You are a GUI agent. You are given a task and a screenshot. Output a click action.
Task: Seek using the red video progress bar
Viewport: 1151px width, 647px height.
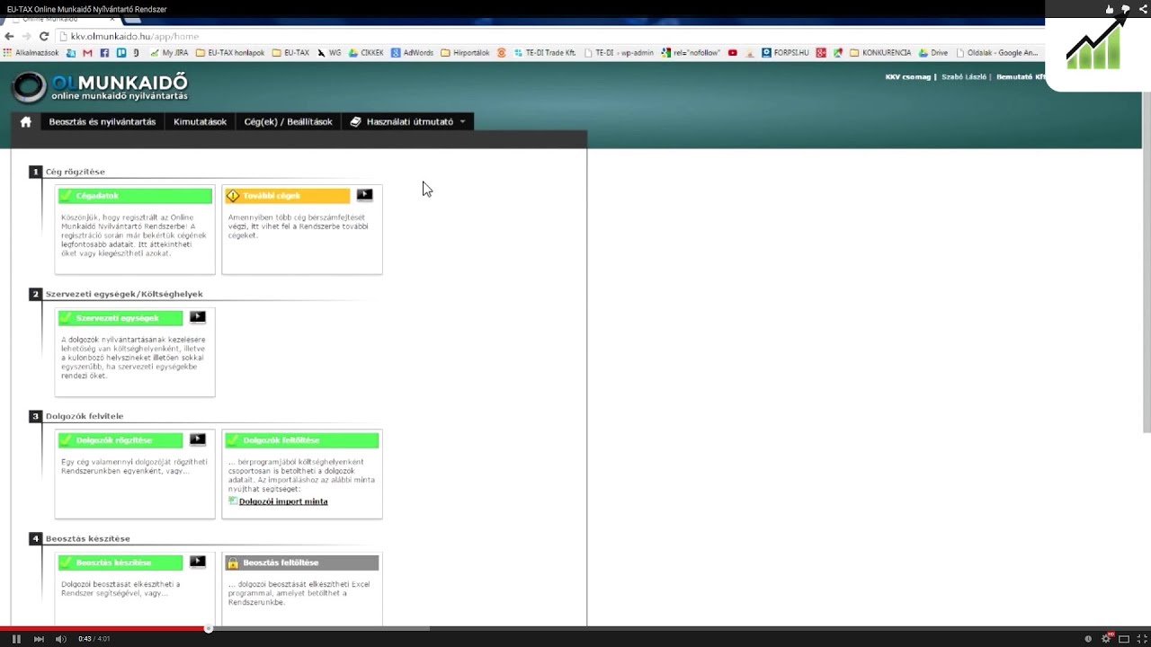point(104,628)
